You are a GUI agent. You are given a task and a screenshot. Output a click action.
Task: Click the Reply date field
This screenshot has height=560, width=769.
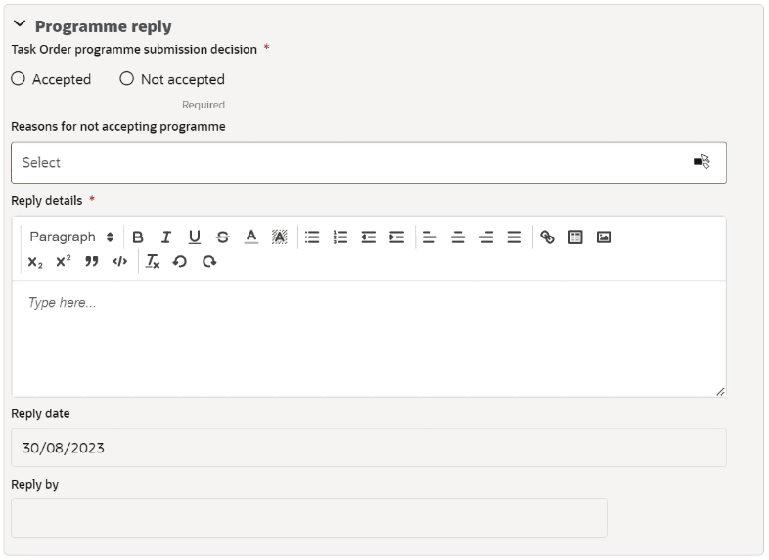[369, 448]
